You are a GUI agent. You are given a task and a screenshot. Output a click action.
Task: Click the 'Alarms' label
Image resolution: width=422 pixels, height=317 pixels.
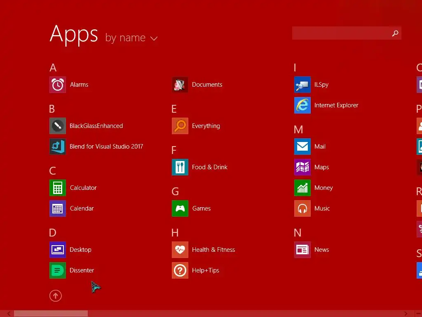79,85
